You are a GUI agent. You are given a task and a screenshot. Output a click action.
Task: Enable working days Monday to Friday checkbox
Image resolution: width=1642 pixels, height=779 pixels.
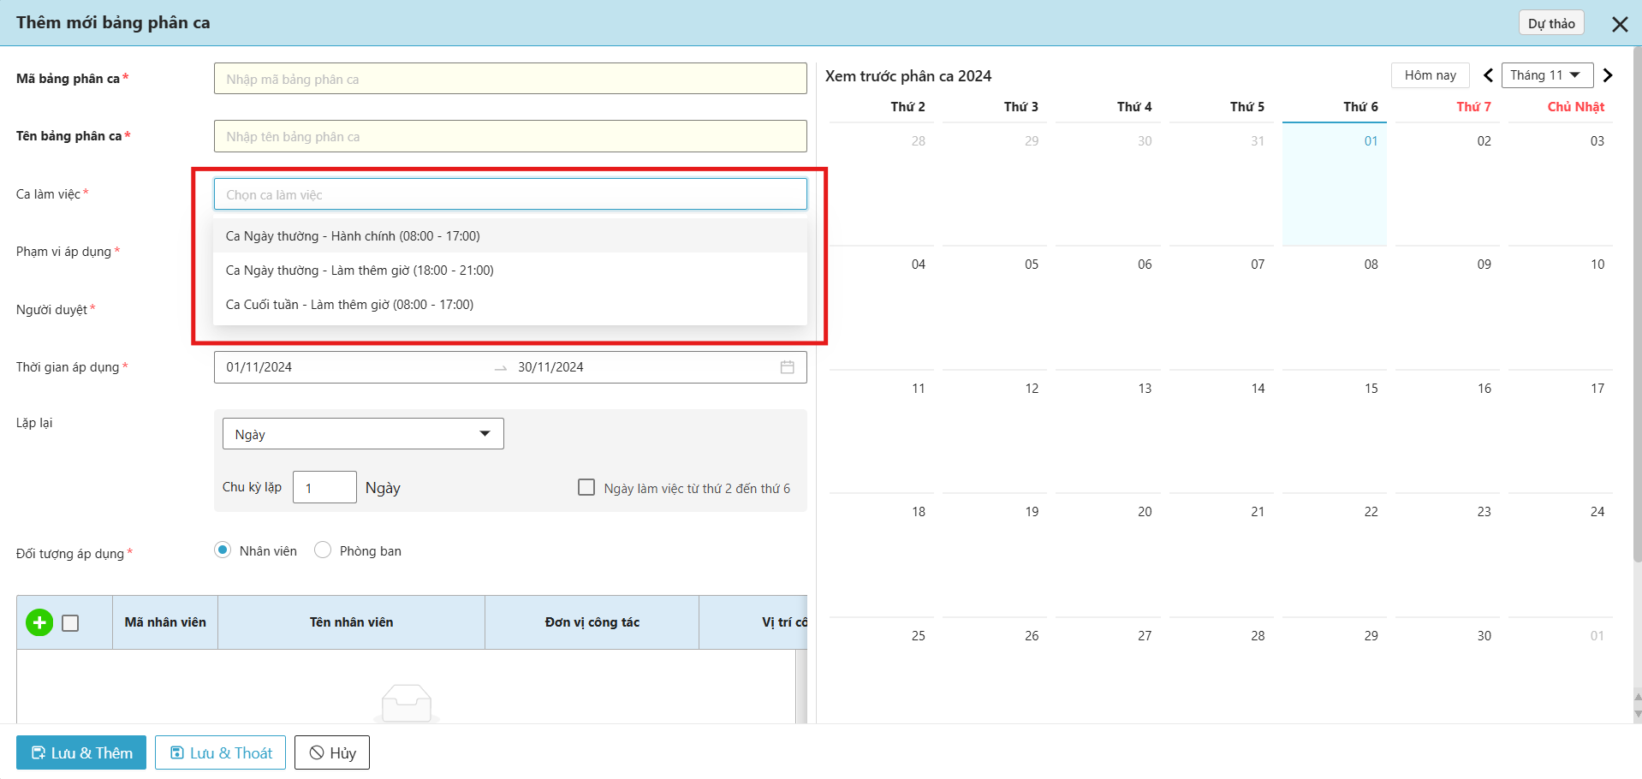point(586,487)
